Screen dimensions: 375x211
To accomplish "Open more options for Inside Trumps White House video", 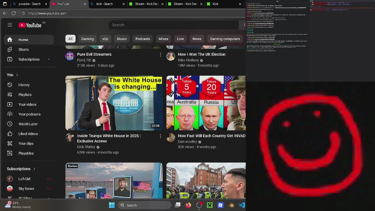I will click(x=160, y=136).
